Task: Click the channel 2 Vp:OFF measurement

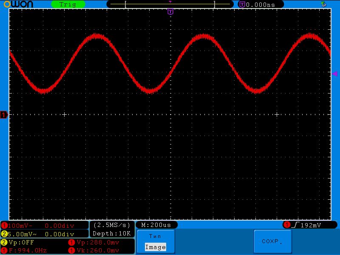Action: [21, 242]
